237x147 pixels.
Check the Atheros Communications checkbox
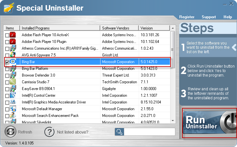click(7, 49)
